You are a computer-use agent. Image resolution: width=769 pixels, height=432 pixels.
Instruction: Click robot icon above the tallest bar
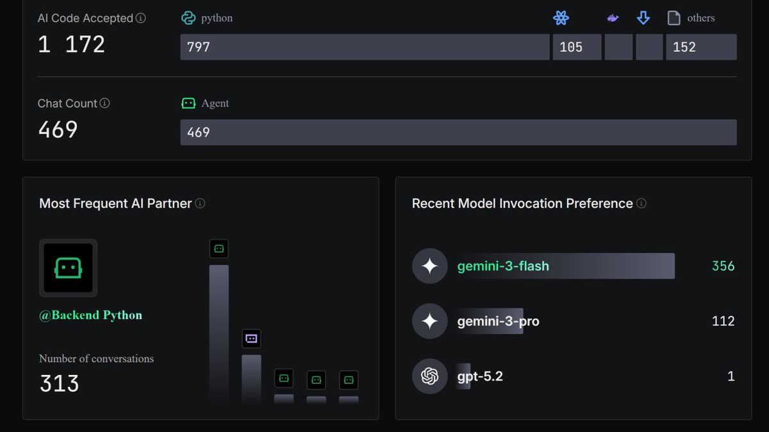coord(219,249)
